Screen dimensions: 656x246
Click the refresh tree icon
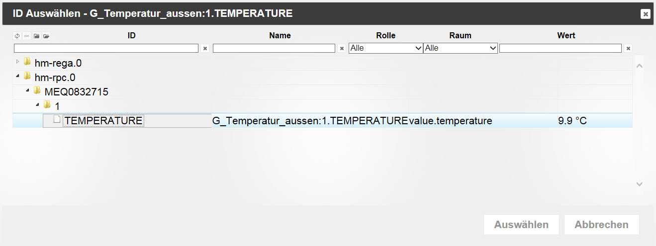tap(17, 36)
